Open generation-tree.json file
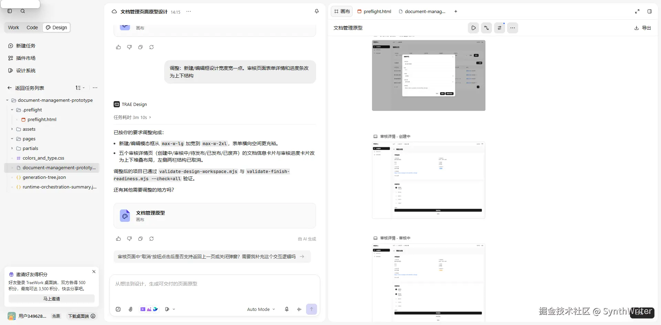This screenshot has height=325, width=661. point(44,177)
